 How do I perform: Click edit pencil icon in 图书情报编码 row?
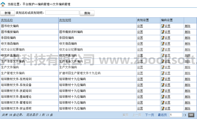163,32
